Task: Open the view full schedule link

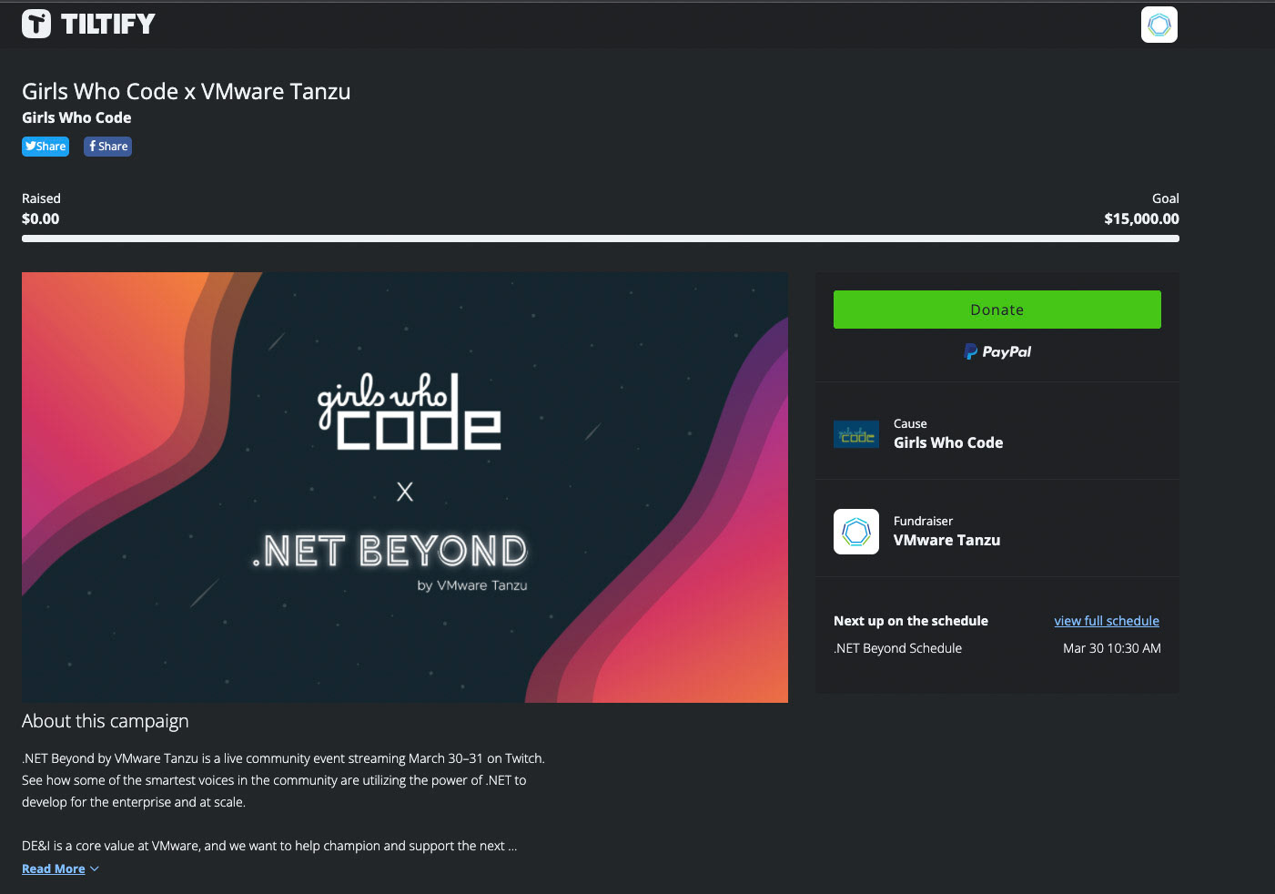Action: 1107,621
